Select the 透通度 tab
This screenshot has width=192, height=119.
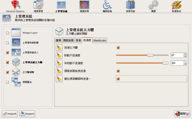pyautogui.click(x=87, y=40)
